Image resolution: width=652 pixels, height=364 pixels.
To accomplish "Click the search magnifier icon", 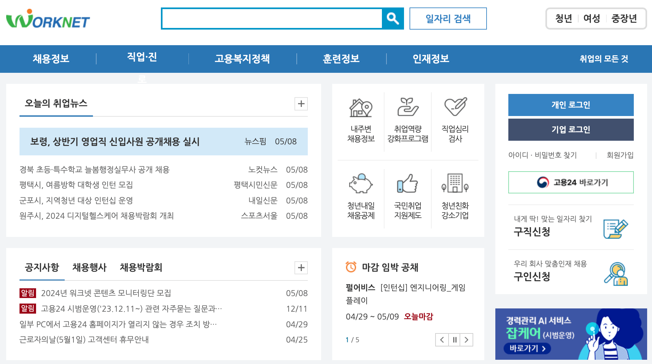I will tap(393, 19).
